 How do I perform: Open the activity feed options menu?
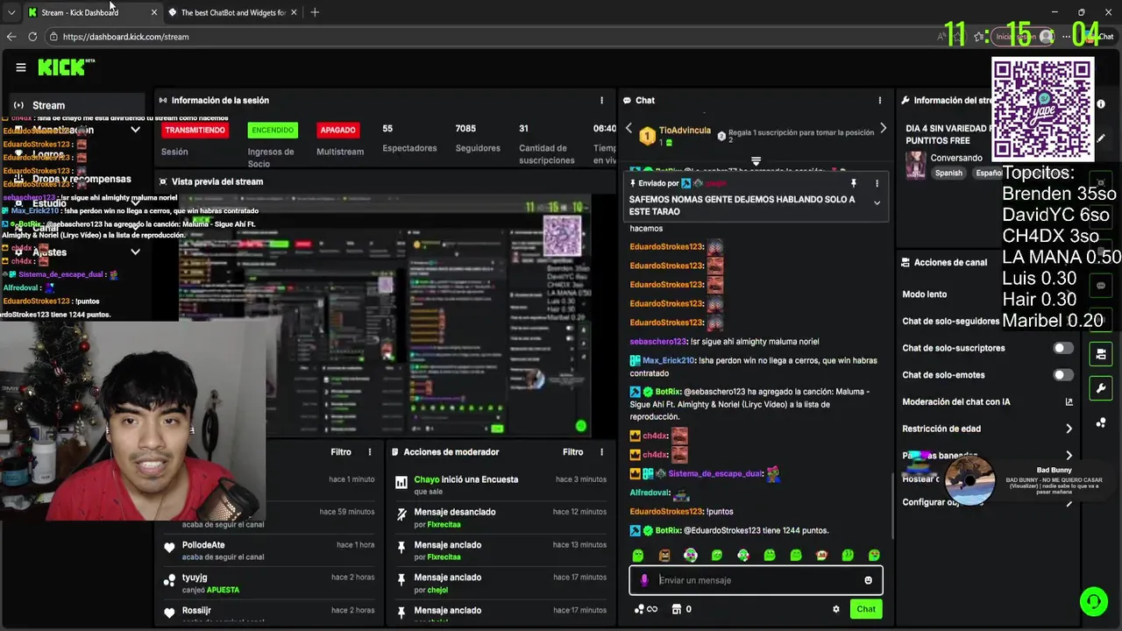[370, 452]
